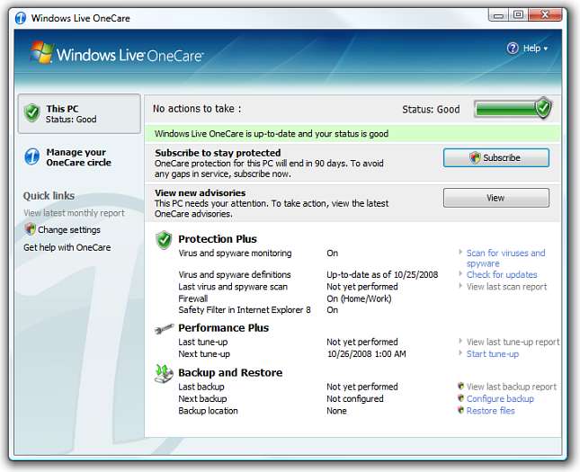Click 'Virus and spyware definitions' label
This screenshot has width=580, height=472.
tap(235, 274)
